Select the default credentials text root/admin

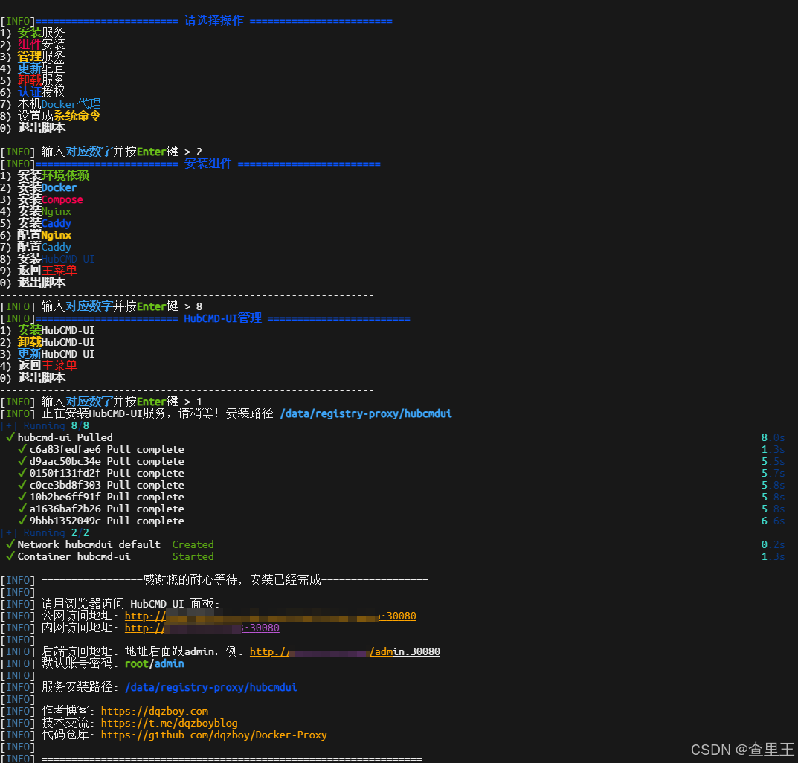154,664
